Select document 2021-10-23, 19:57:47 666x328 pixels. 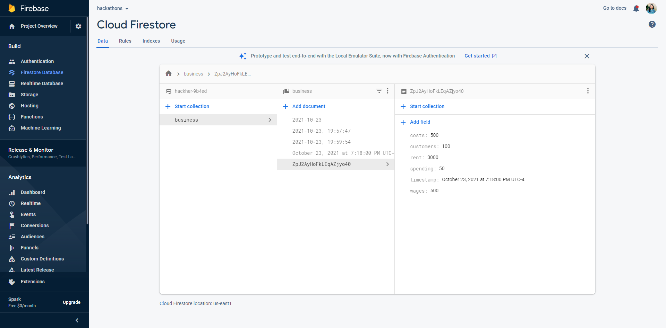coord(321,131)
